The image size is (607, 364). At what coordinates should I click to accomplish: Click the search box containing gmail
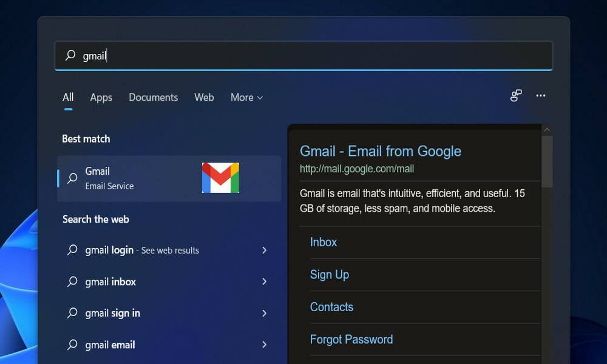pyautogui.click(x=303, y=56)
